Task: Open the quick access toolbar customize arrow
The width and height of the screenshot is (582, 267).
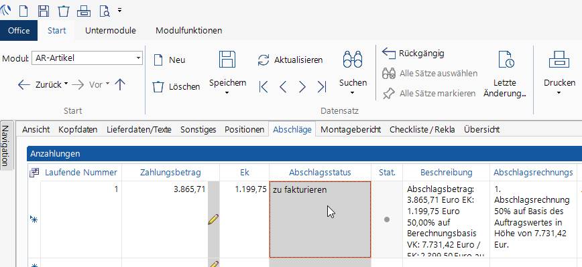Action: click(x=119, y=10)
